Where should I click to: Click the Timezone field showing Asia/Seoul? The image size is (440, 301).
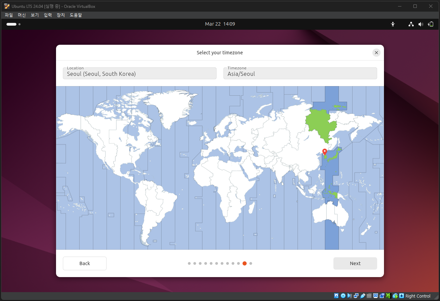pyautogui.click(x=300, y=73)
